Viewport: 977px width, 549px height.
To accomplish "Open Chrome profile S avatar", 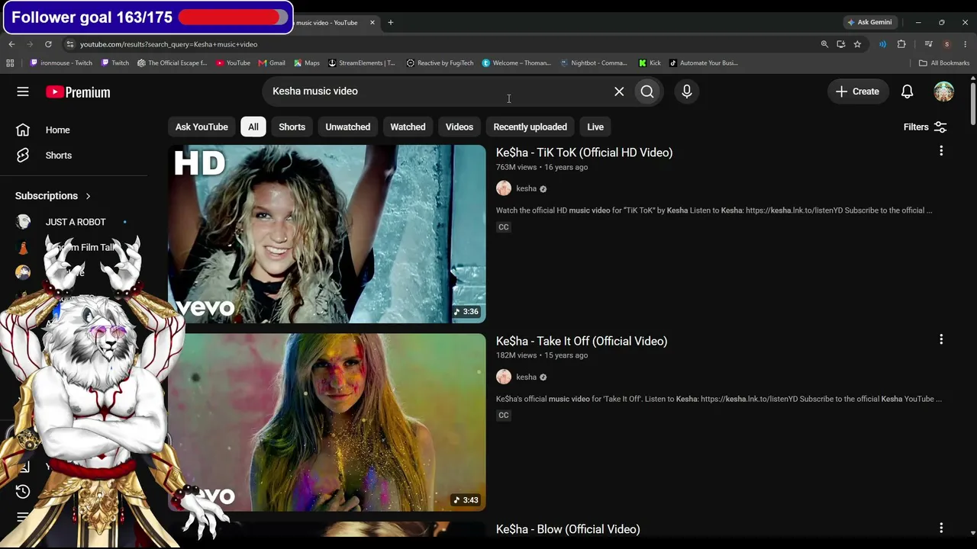I will tap(946, 44).
